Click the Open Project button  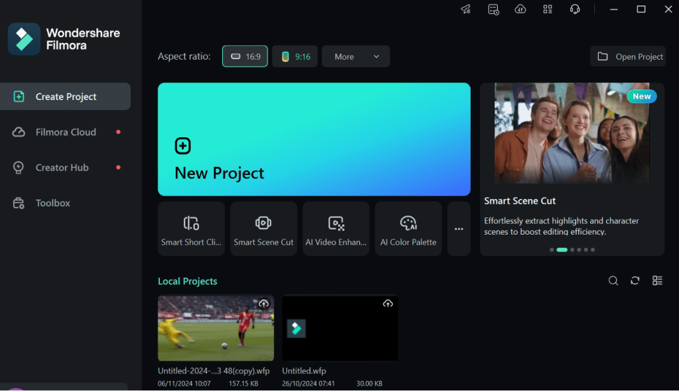click(x=628, y=56)
